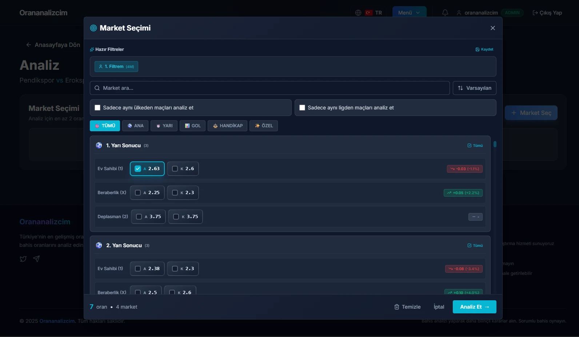Click the globe language icon

click(x=358, y=13)
